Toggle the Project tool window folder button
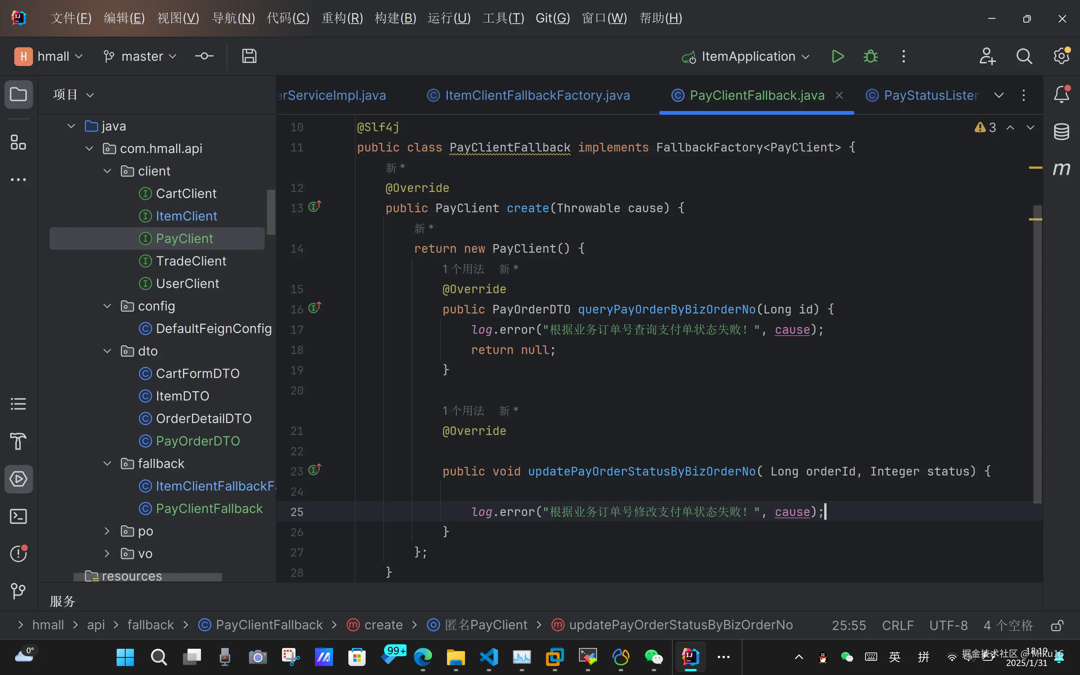Screen dimensions: 1080x675 tap(18, 94)
